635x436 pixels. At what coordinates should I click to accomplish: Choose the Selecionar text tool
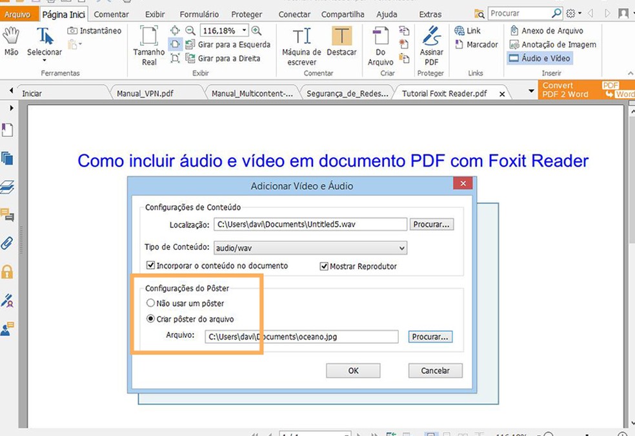(x=45, y=44)
